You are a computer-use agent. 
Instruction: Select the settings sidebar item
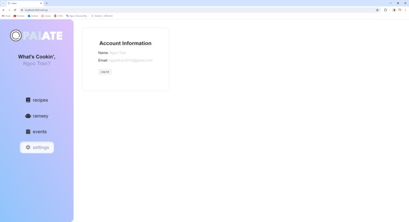pos(37,147)
